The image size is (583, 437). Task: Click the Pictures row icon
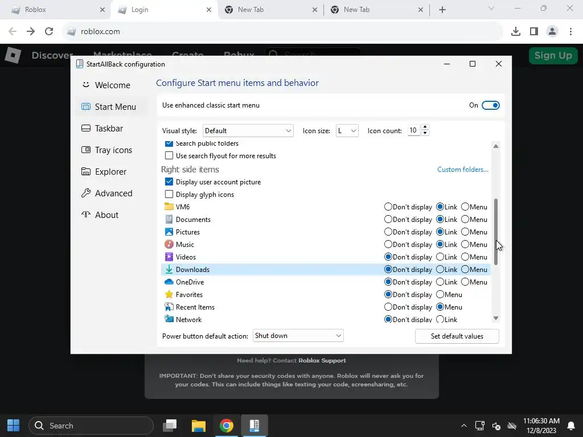point(169,232)
